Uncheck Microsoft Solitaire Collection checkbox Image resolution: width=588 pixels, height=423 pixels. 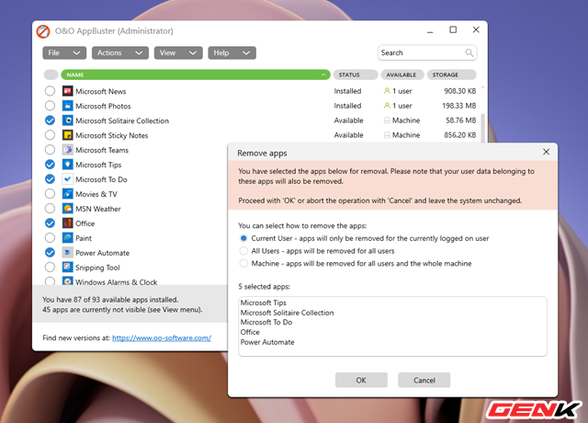pyautogui.click(x=50, y=120)
